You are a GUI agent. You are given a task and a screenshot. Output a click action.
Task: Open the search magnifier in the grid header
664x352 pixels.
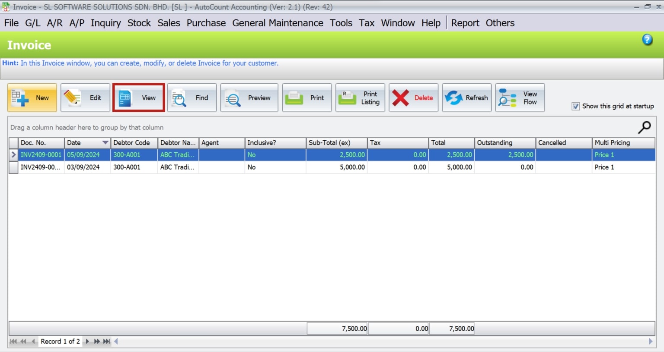pos(645,127)
